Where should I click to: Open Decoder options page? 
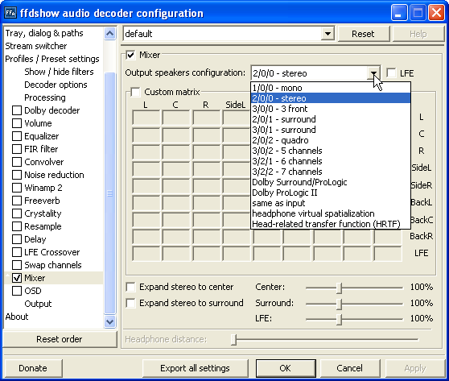[56, 85]
